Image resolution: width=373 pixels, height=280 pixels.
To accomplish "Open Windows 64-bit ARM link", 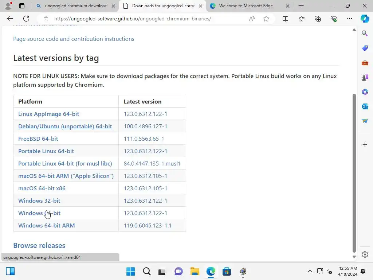I will [x=47, y=225].
